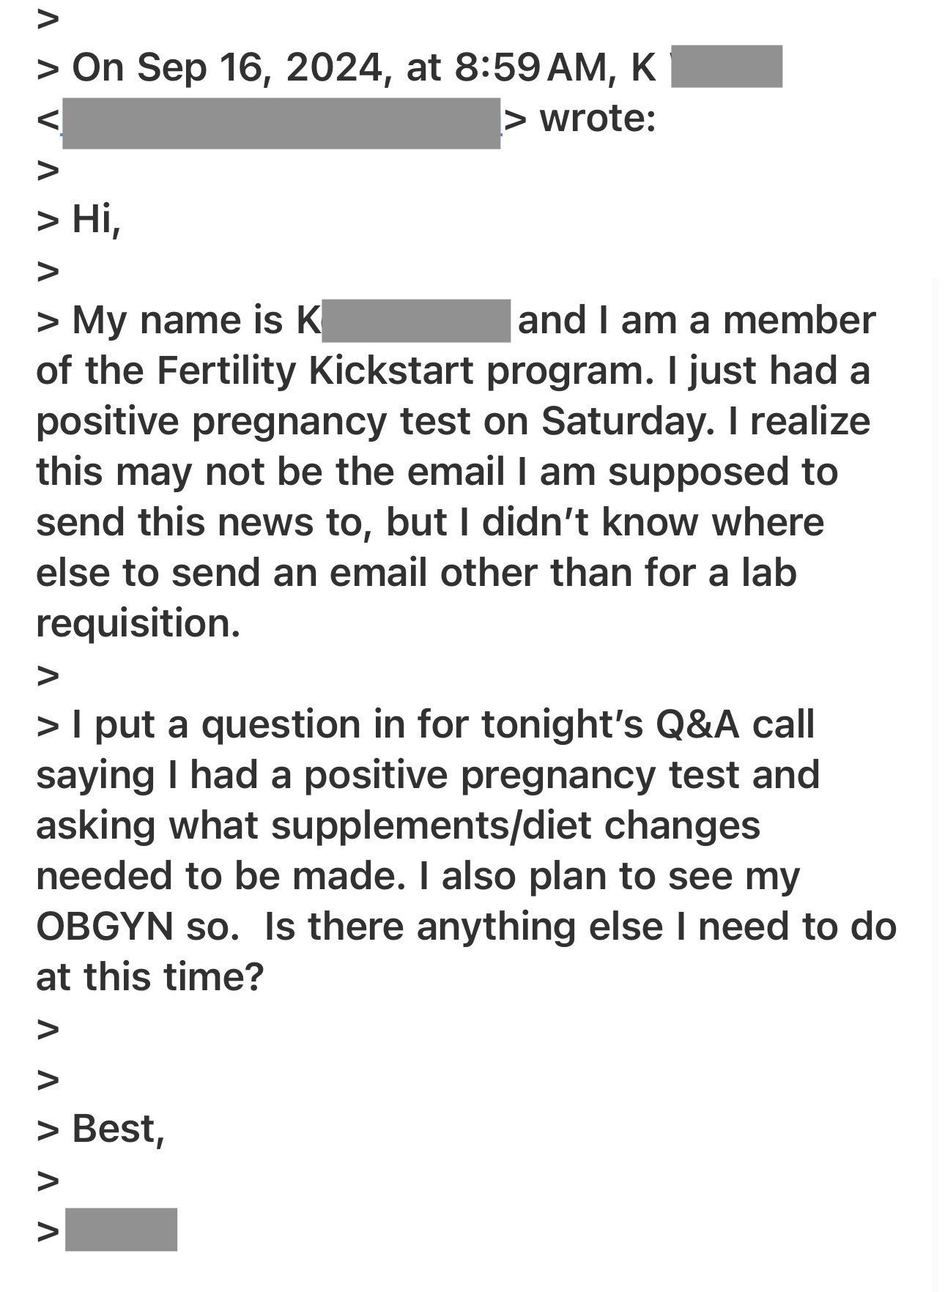Tap the redacted sender email address link

tap(281, 122)
